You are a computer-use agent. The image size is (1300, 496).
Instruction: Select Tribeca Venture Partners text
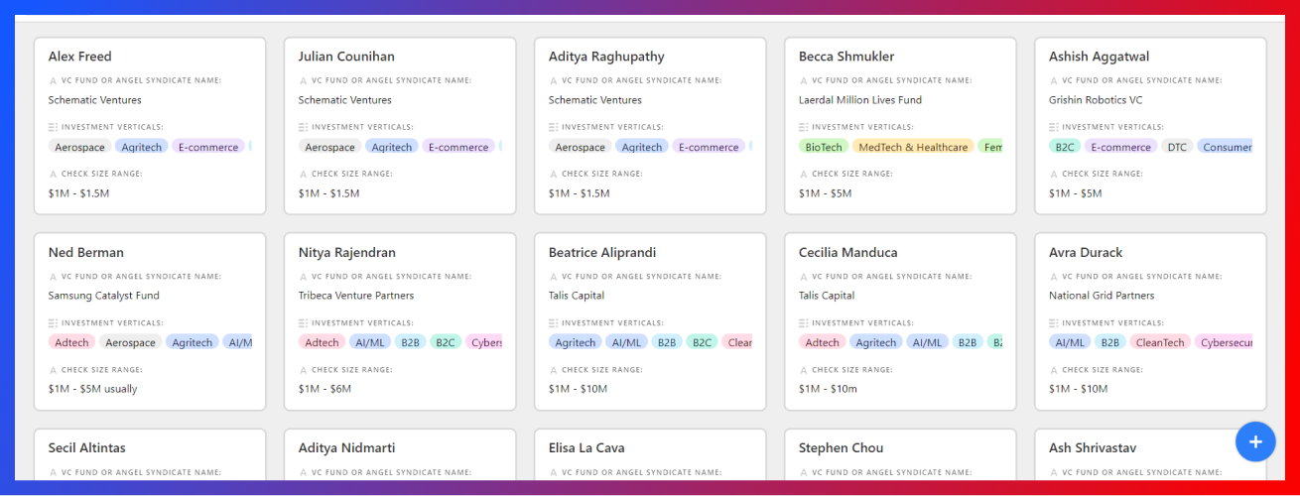click(356, 296)
